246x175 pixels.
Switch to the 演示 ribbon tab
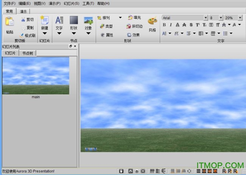tap(23, 11)
